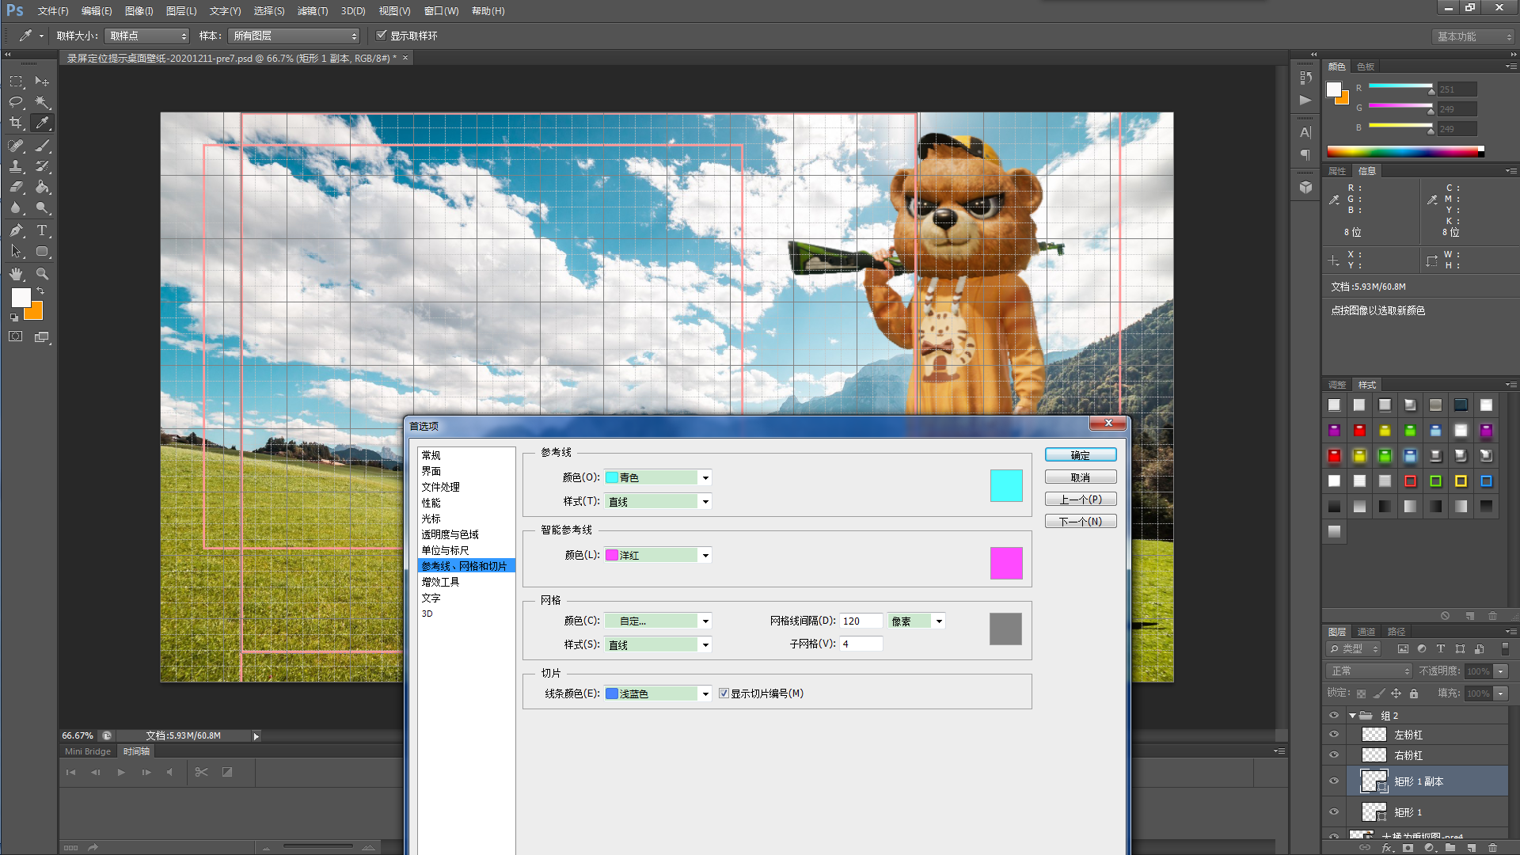Switch to the 色板 tab
Image resolution: width=1520 pixels, height=855 pixels.
pyautogui.click(x=1366, y=66)
